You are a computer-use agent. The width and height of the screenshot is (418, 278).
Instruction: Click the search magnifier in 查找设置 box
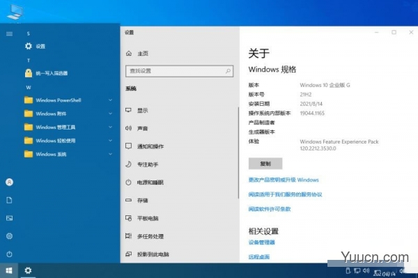tap(228, 71)
